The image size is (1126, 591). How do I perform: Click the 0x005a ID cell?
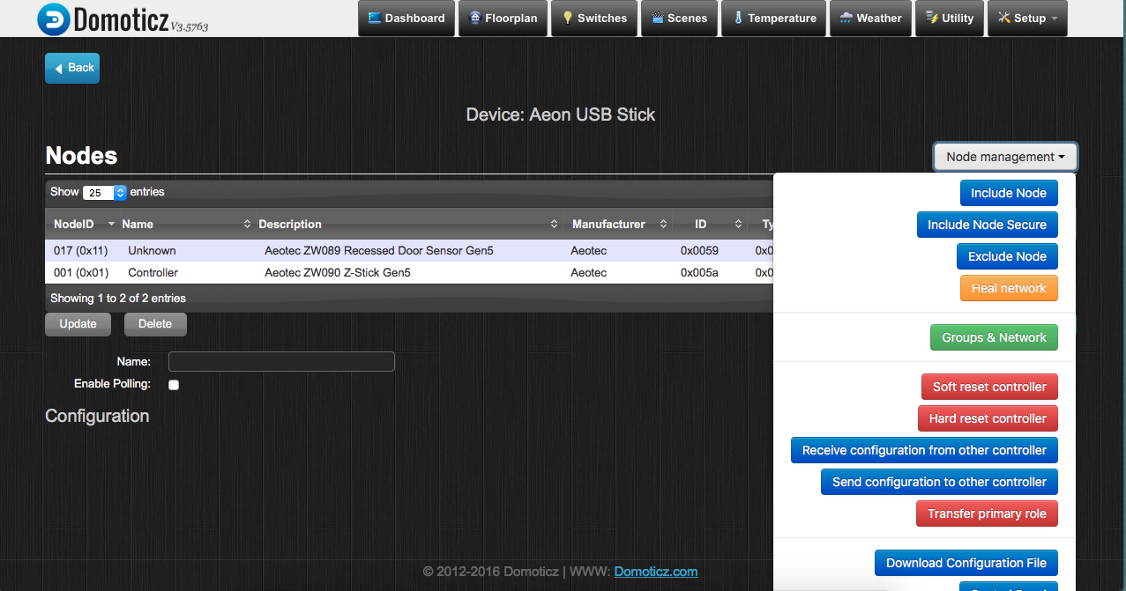[x=699, y=273]
